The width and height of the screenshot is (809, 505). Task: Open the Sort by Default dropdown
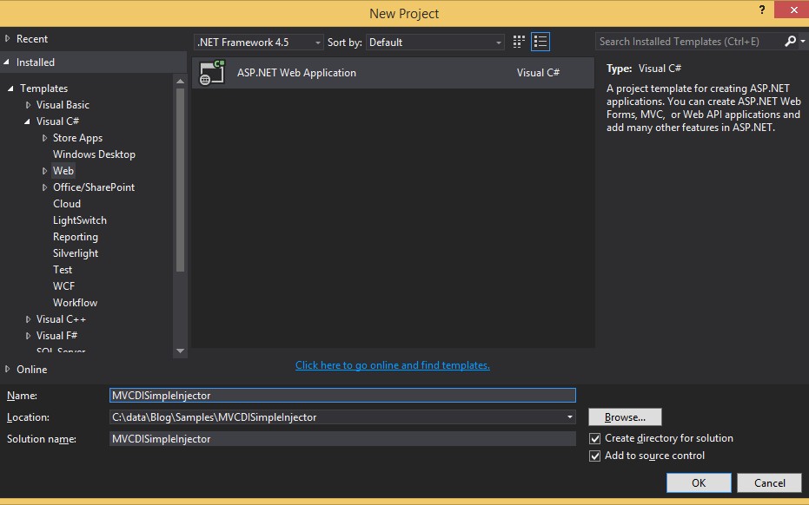point(435,42)
